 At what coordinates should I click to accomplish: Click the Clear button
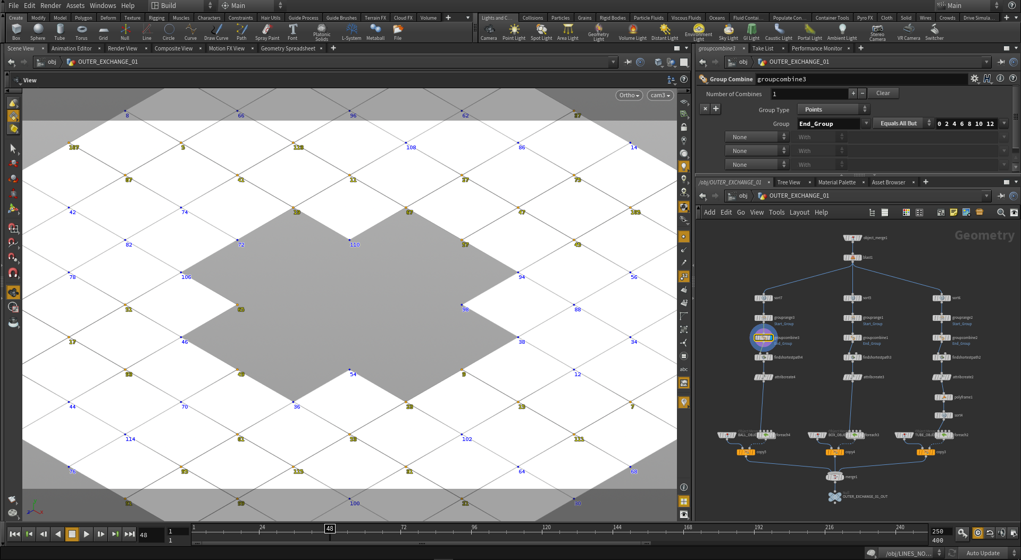[x=883, y=93]
